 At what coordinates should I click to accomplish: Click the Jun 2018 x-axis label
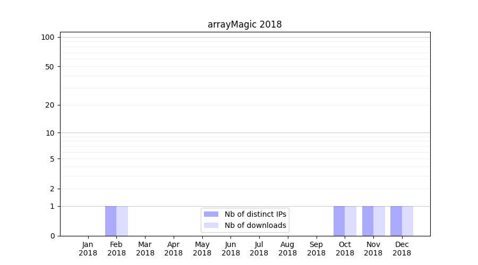(x=231, y=249)
